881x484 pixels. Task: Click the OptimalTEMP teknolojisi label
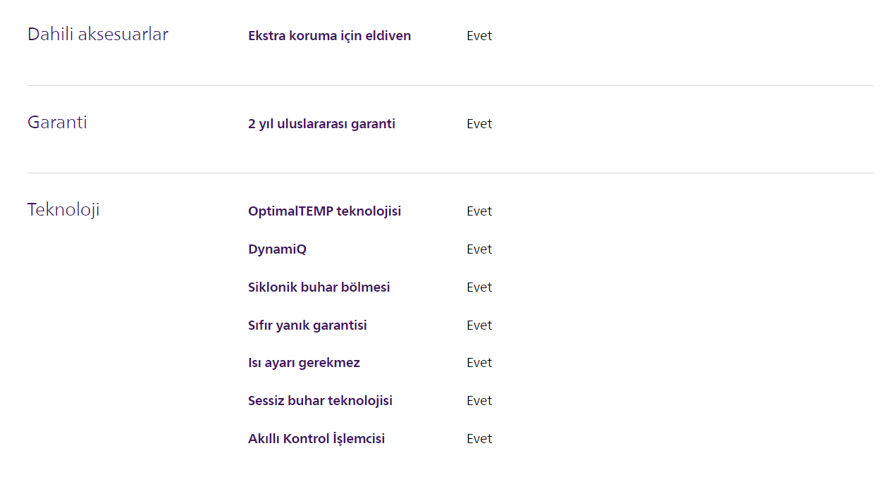pos(324,211)
